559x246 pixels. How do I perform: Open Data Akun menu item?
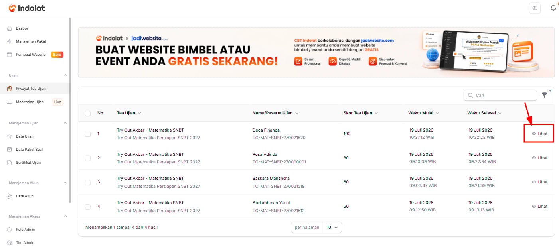tap(25, 196)
